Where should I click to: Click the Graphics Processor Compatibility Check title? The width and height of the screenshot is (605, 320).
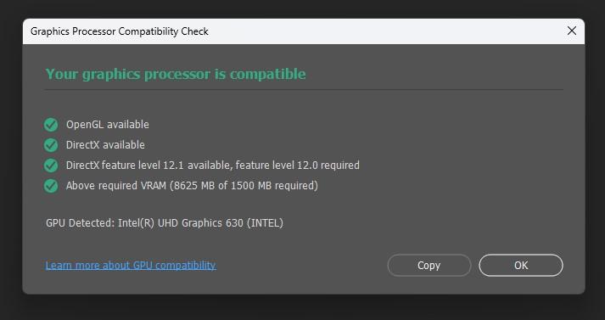(120, 31)
